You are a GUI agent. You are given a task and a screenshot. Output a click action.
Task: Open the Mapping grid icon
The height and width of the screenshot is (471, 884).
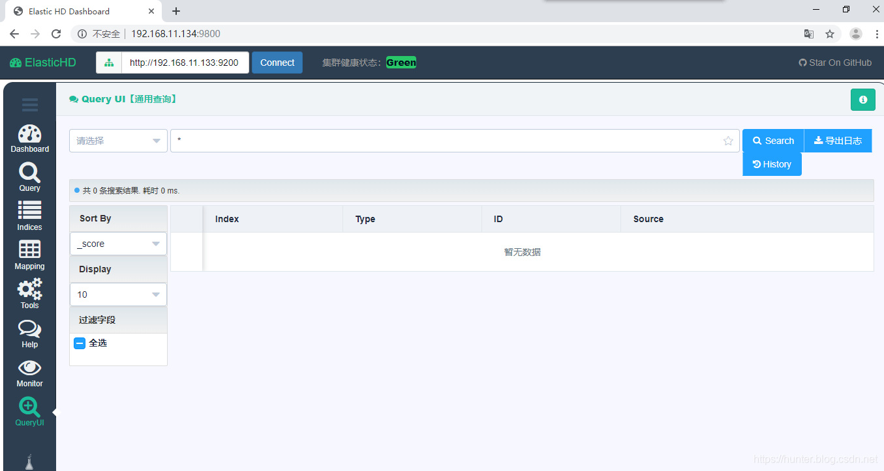tap(29, 255)
